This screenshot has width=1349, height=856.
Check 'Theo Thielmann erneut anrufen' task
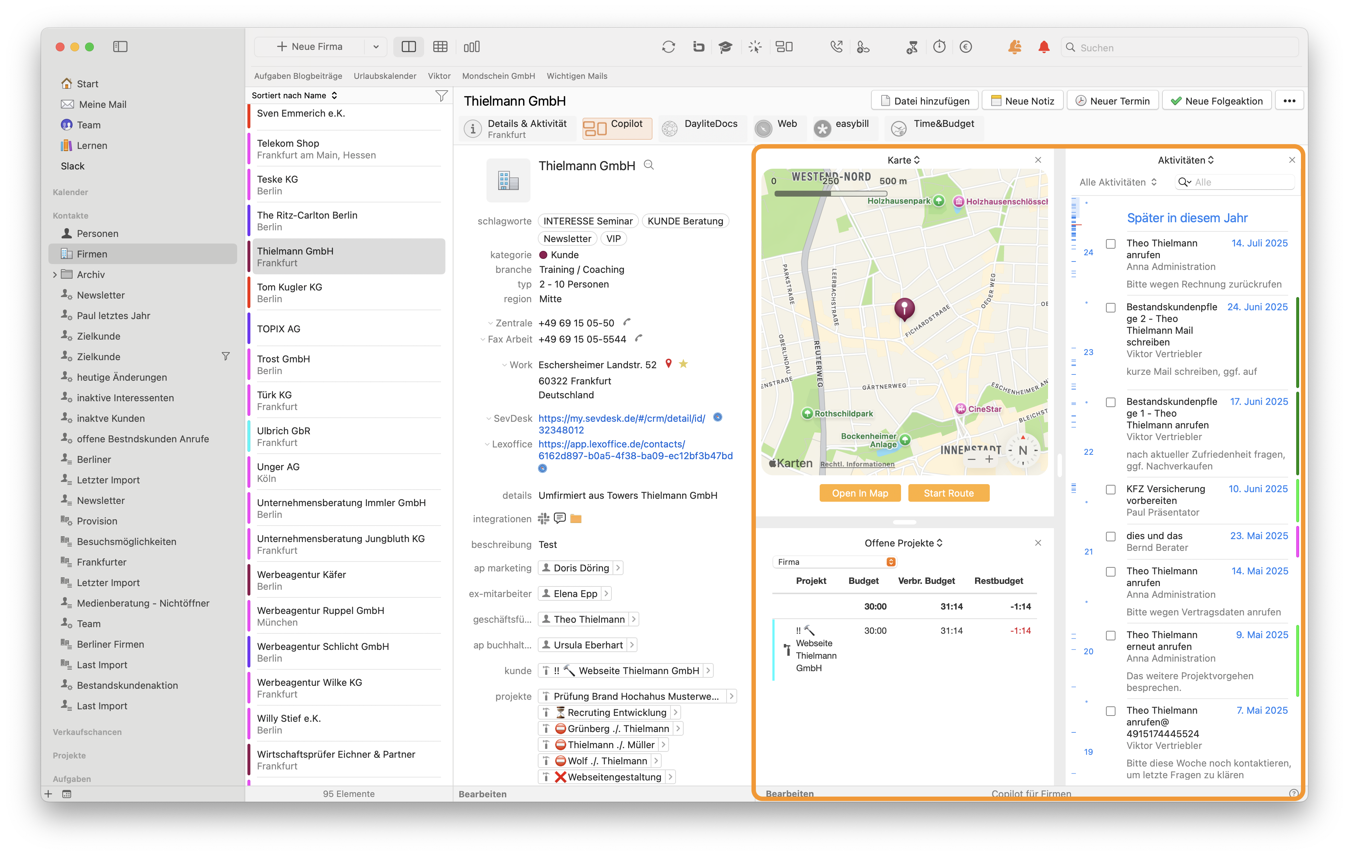[1110, 636]
